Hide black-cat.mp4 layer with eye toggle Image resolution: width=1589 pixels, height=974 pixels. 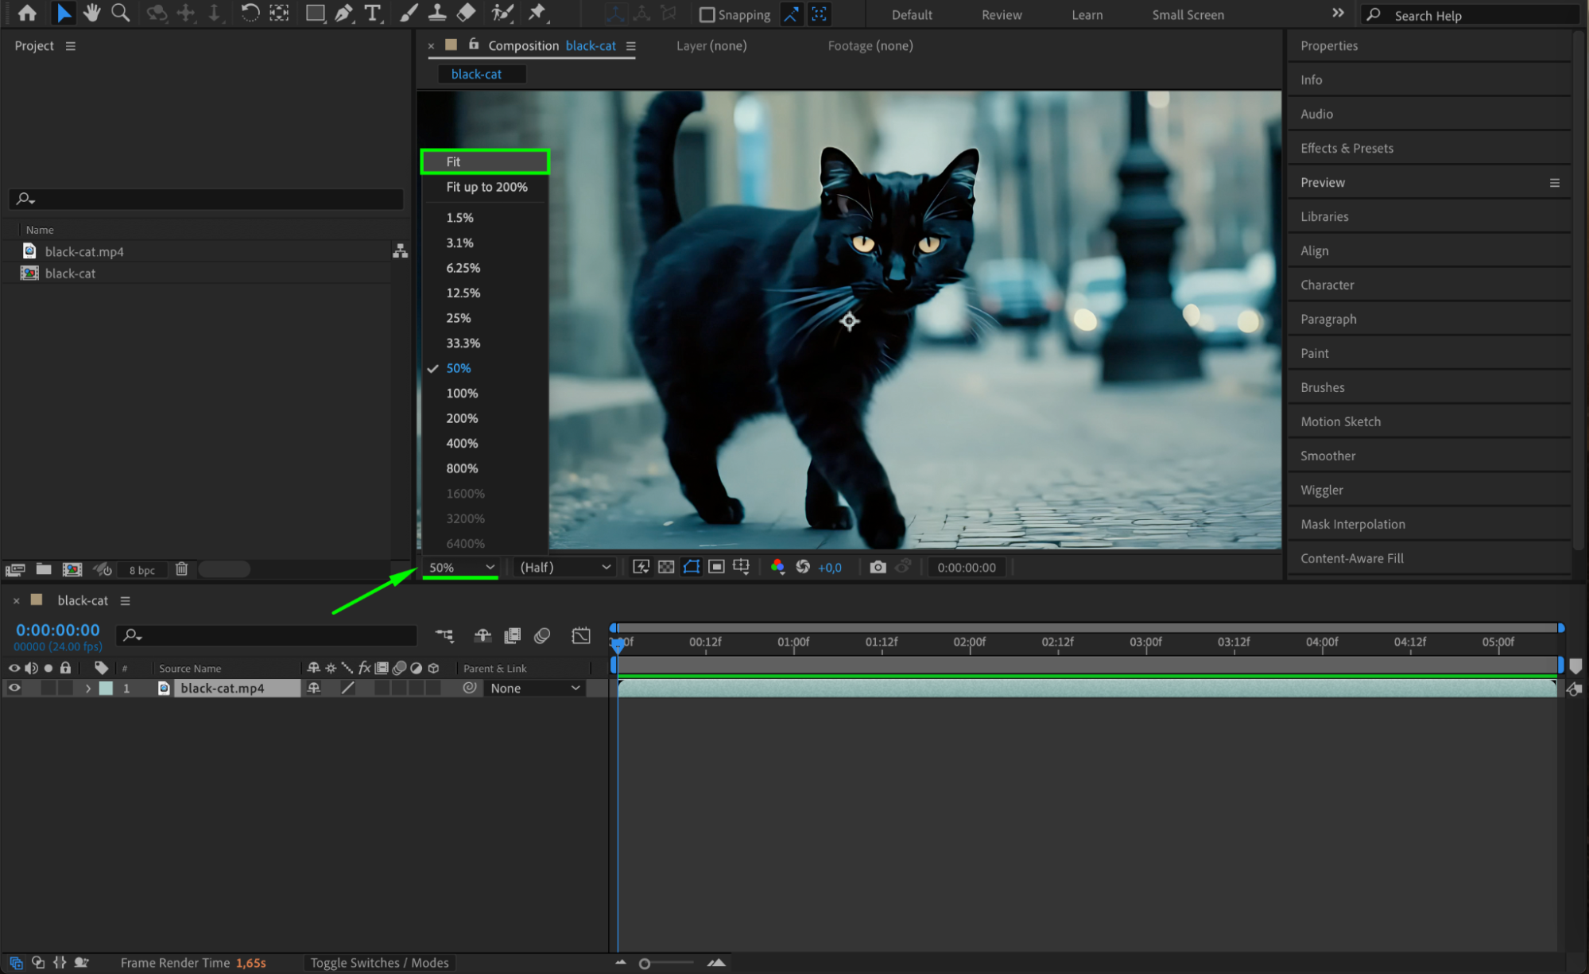tap(14, 688)
